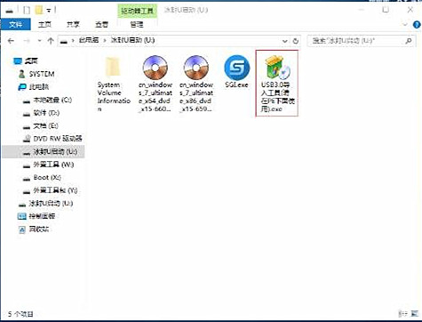Open the recent locations dropdown arrow
The width and height of the screenshot is (422, 322).
(39, 41)
